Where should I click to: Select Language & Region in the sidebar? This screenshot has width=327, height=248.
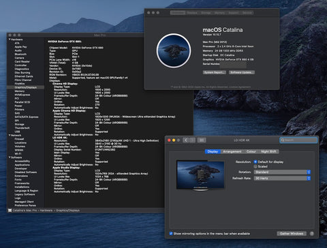coord(27,191)
